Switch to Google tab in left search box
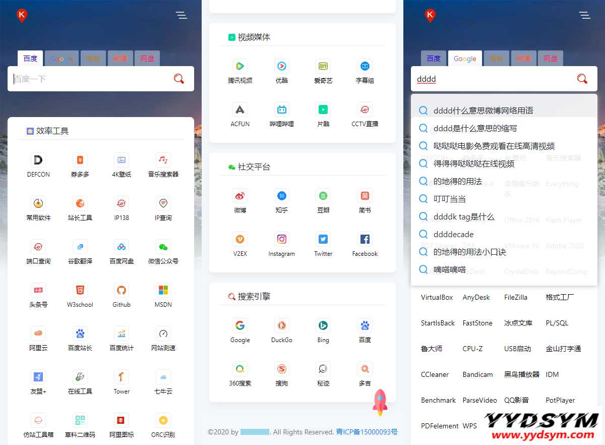This screenshot has width=605, height=445. [x=62, y=59]
